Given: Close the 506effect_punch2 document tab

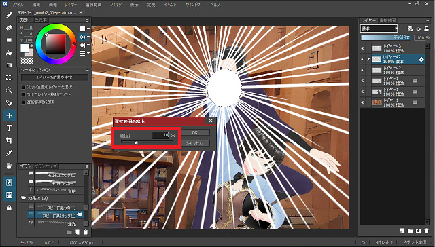Looking at the screenshot, I should point(81,12).
